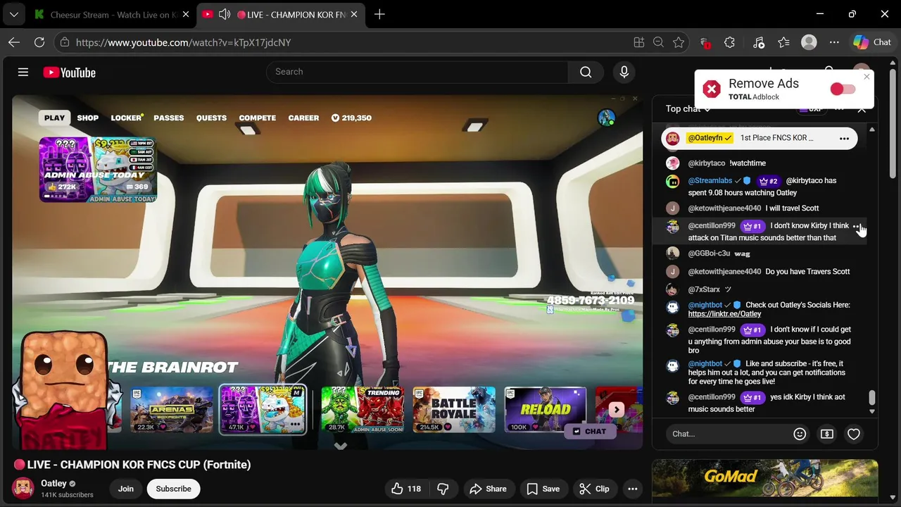Click the in-game CHAT button

point(589,431)
